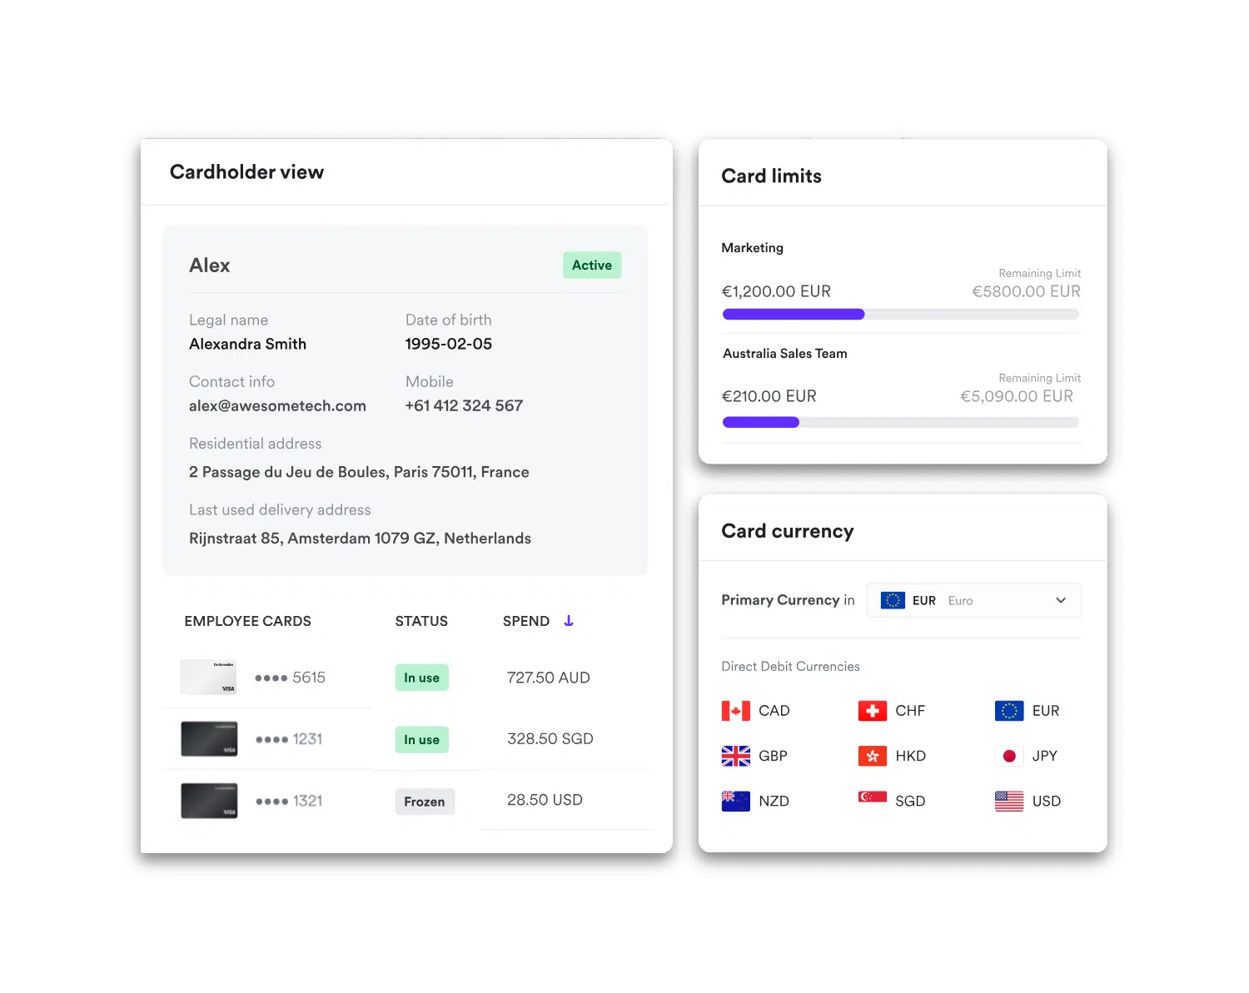Open the white Visa card thumbnail 5615

click(x=208, y=678)
